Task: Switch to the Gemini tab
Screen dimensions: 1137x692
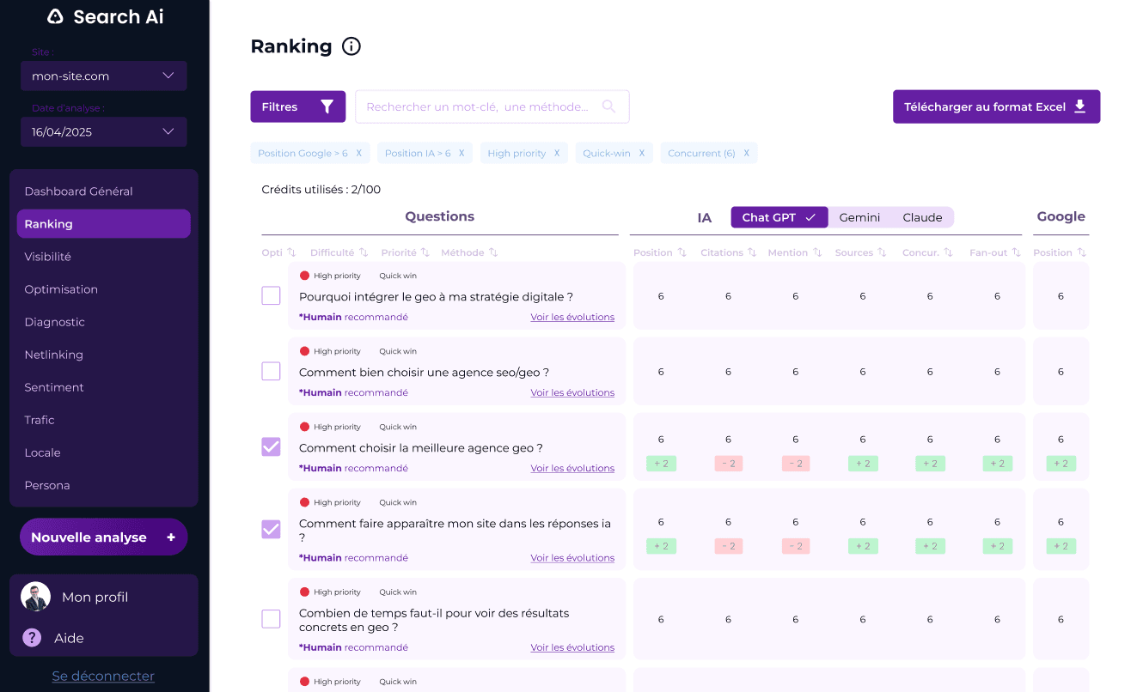Action: 859,217
